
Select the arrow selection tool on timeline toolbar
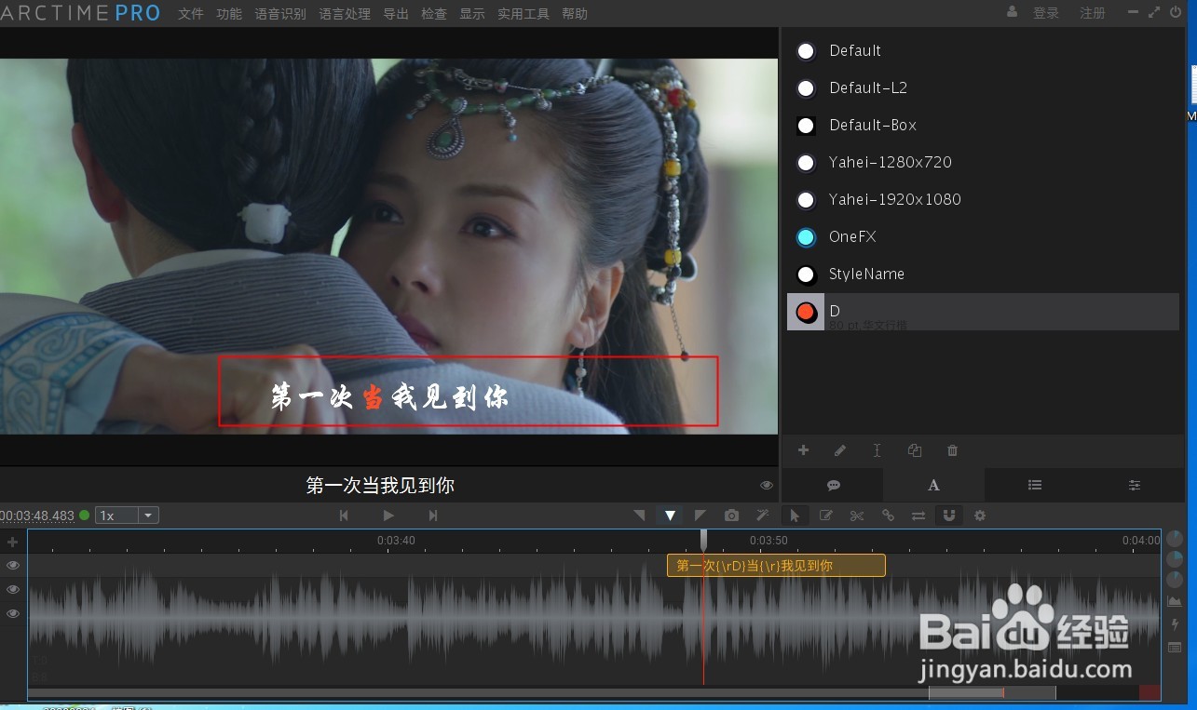point(795,515)
